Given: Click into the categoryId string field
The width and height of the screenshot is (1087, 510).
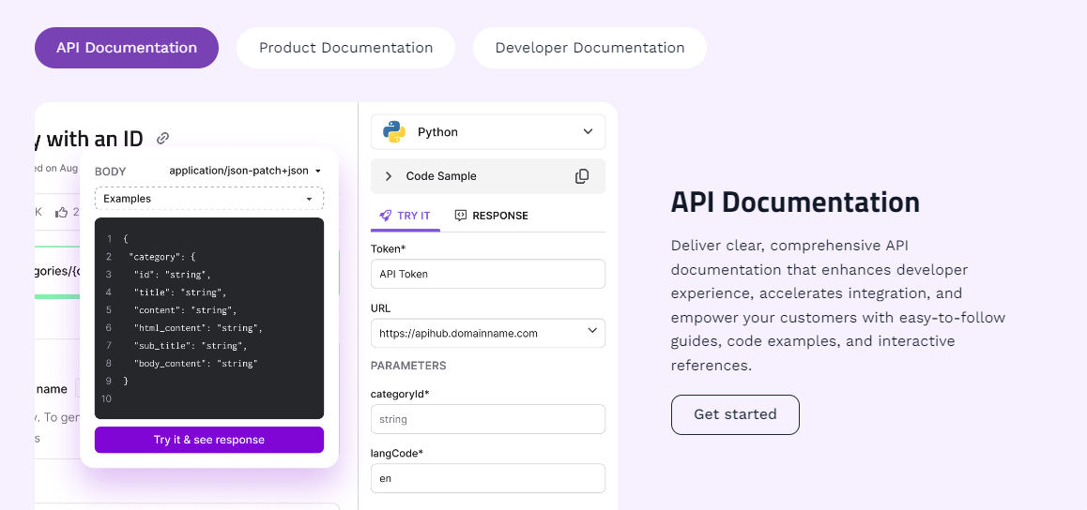Looking at the screenshot, I should pyautogui.click(x=488, y=419).
